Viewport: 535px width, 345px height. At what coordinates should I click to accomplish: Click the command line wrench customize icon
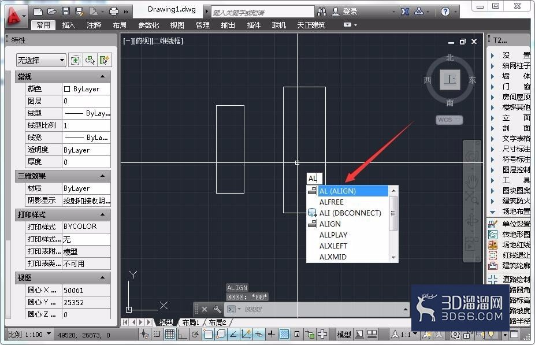[x=217, y=309]
